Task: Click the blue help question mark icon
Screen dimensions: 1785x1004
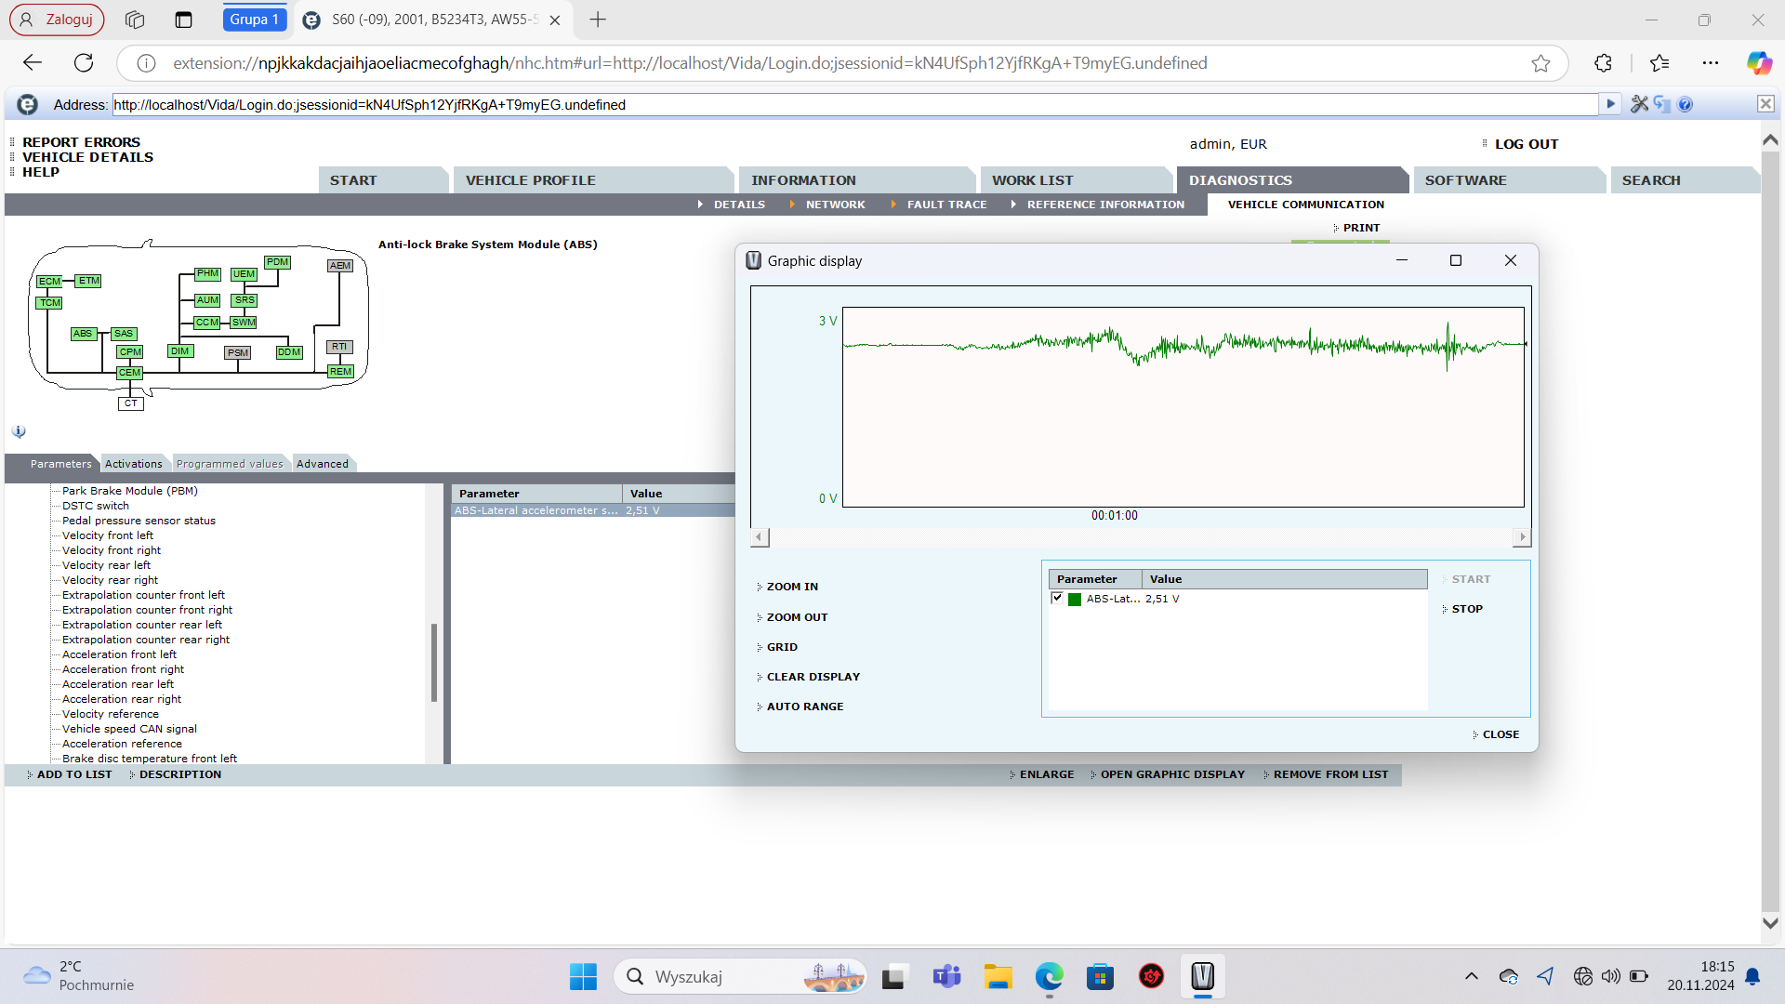Action: coord(1686,104)
